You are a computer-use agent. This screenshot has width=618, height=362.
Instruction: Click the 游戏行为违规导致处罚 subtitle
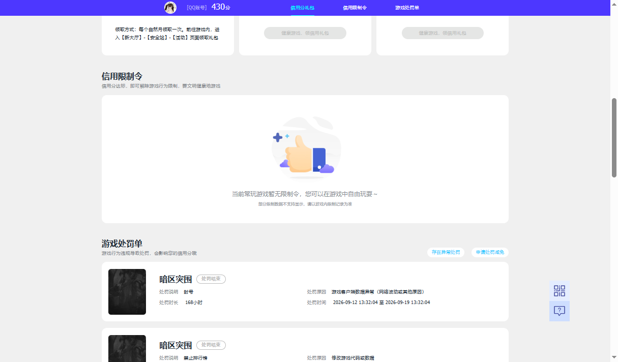(x=149, y=253)
